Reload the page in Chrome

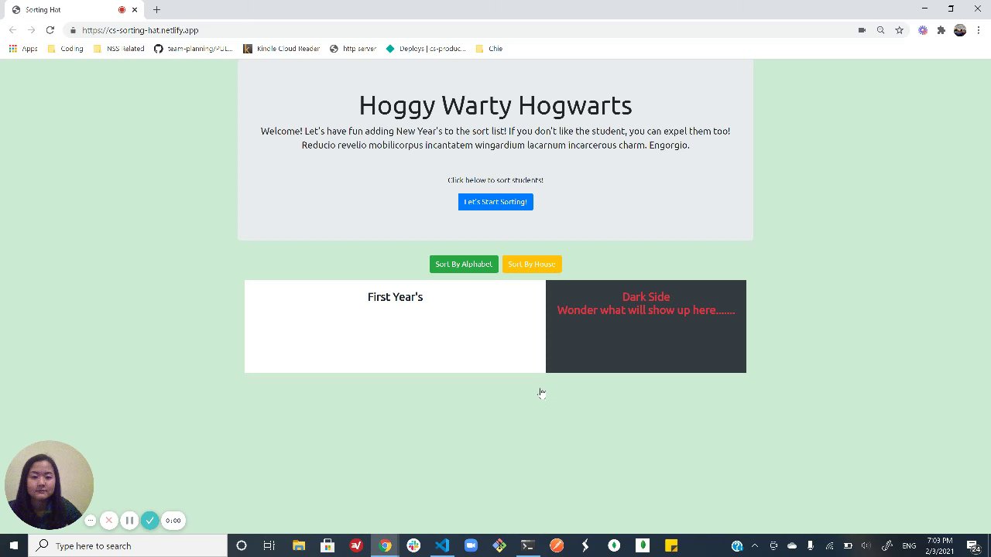pos(50,30)
